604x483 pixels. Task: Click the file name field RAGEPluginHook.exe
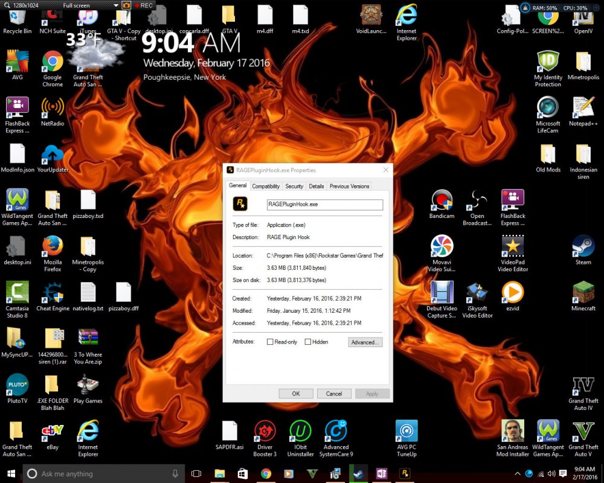point(325,205)
